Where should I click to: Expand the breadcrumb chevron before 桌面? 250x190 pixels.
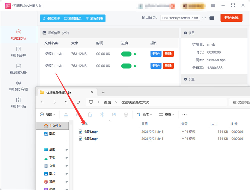pos(98,102)
